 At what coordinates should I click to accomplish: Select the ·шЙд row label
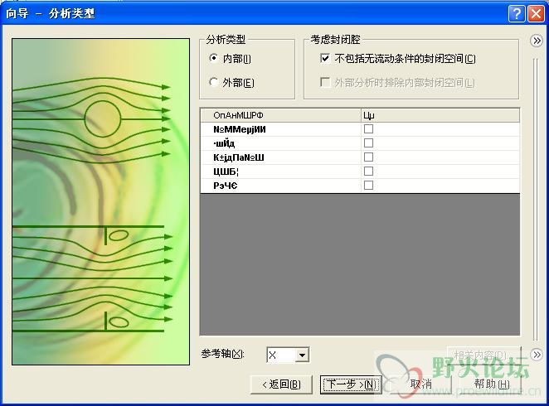pos(224,143)
